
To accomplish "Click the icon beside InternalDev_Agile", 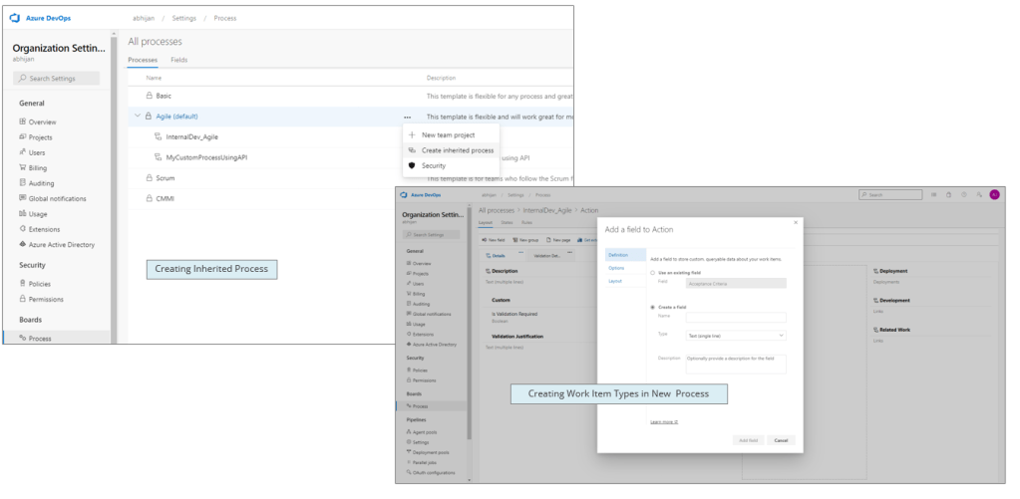I will [158, 136].
